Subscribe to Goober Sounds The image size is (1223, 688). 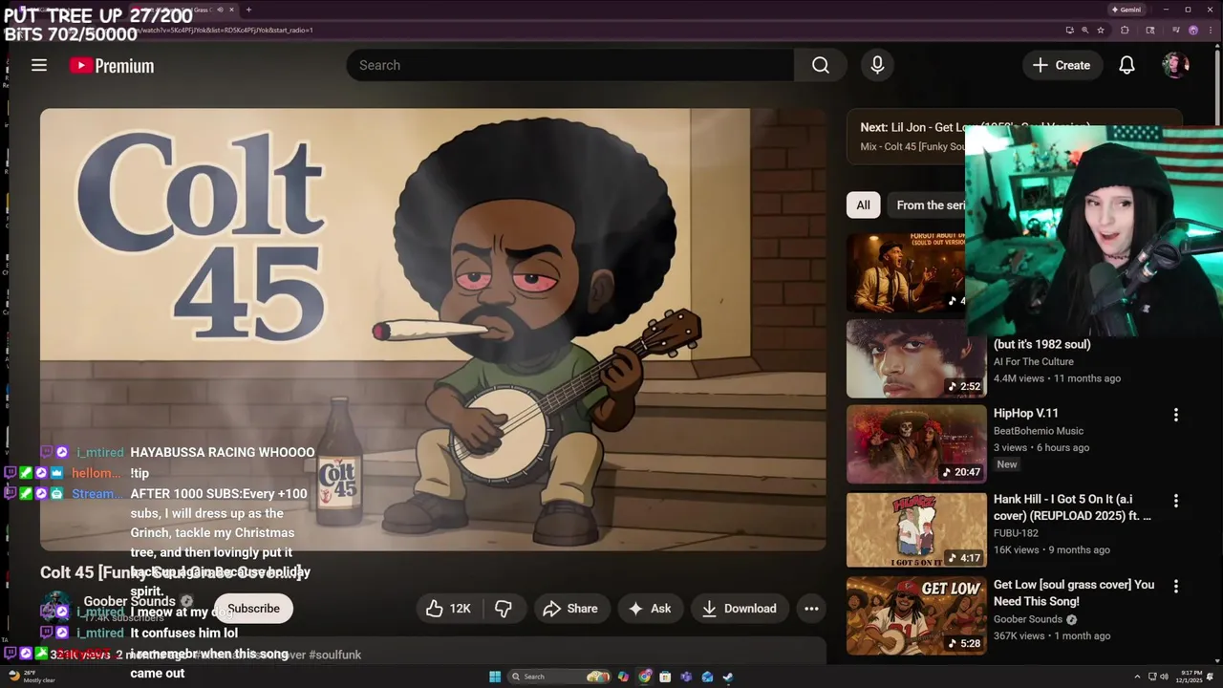pyautogui.click(x=253, y=609)
